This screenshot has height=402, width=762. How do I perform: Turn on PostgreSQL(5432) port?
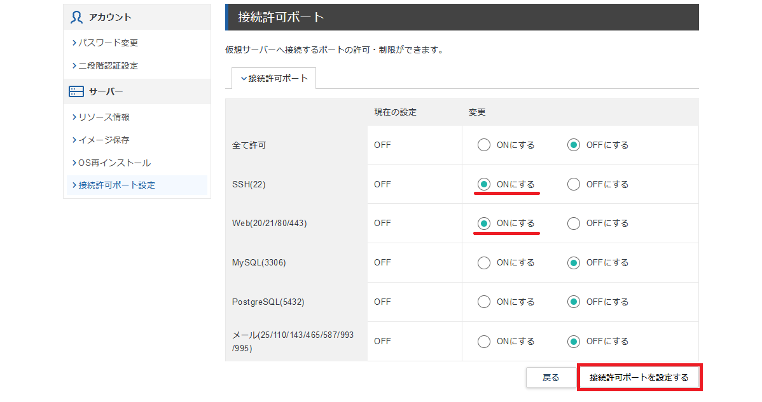(x=484, y=302)
